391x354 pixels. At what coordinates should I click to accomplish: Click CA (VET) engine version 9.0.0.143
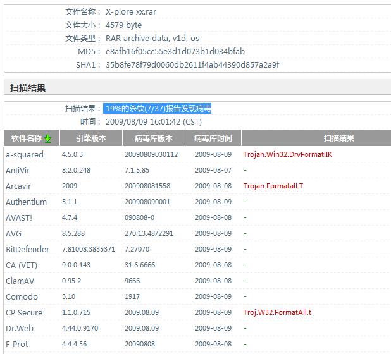[x=76, y=265]
